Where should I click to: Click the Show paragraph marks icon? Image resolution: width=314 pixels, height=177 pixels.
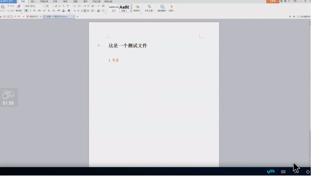coord(98,6)
